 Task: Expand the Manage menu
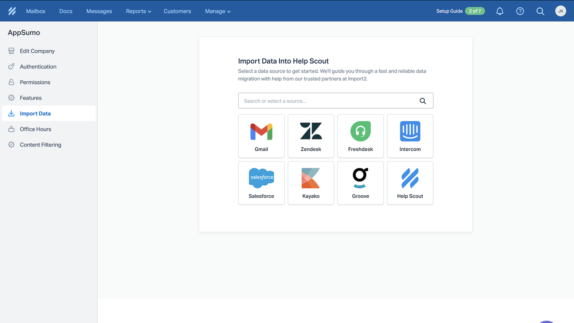pyautogui.click(x=217, y=11)
